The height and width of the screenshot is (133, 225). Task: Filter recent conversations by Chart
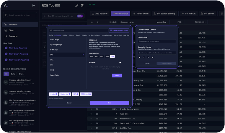point(21,74)
